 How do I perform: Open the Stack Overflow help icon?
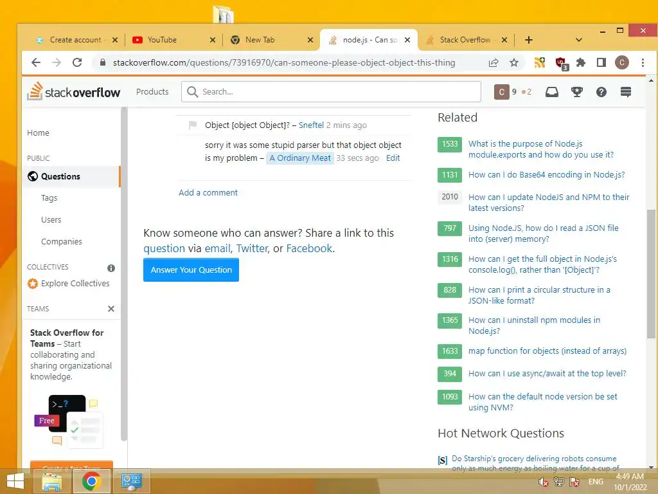coord(601,92)
